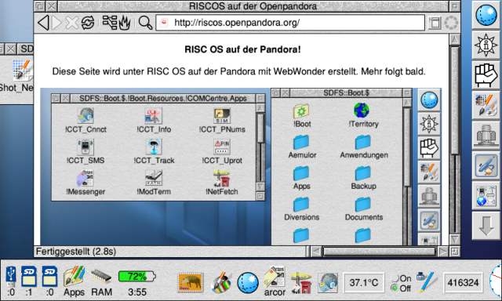Open the history tree icon in toolbar
The image size is (502, 301).
(x=110, y=23)
